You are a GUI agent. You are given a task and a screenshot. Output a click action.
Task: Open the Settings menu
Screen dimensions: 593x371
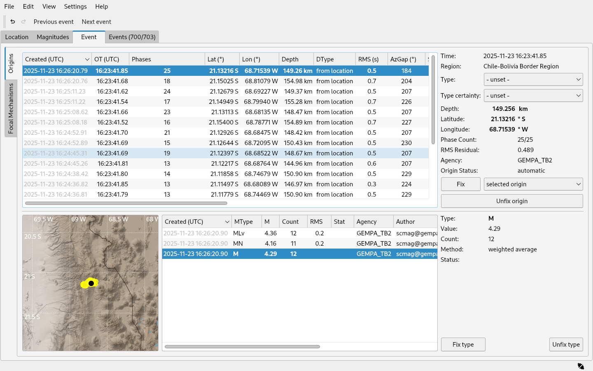coord(75,7)
